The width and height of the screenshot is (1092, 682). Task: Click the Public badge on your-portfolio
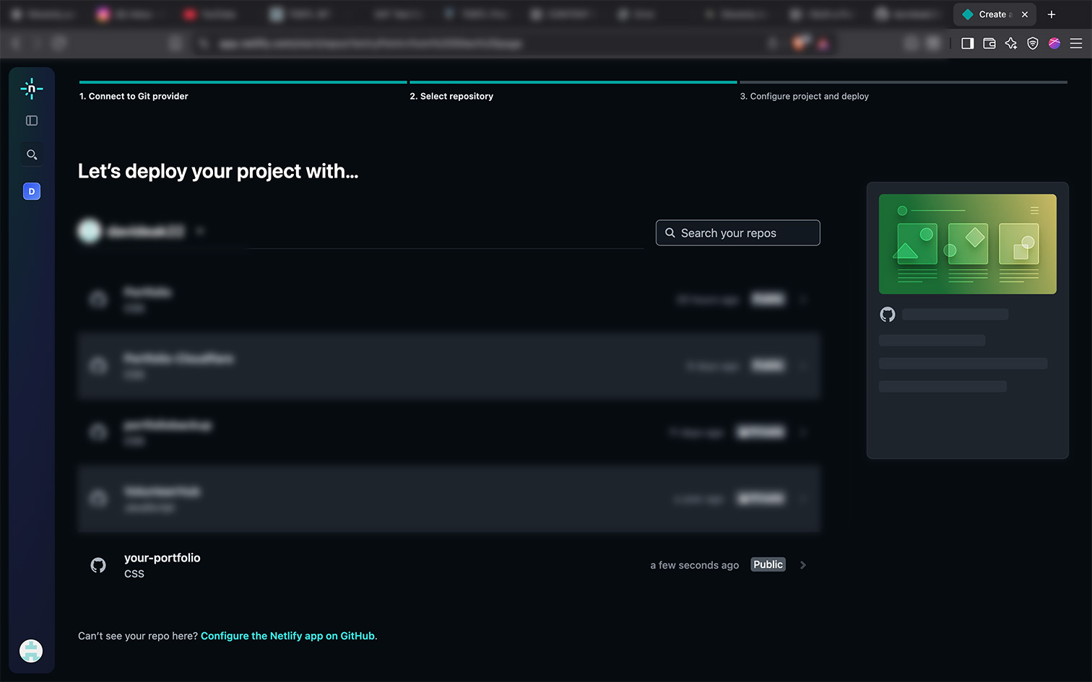pos(768,565)
